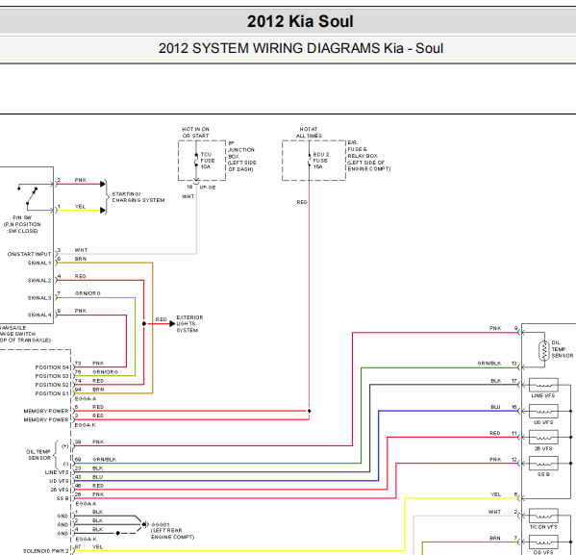Select the "ECU 2 FUSE 15A" label

(x=320, y=161)
